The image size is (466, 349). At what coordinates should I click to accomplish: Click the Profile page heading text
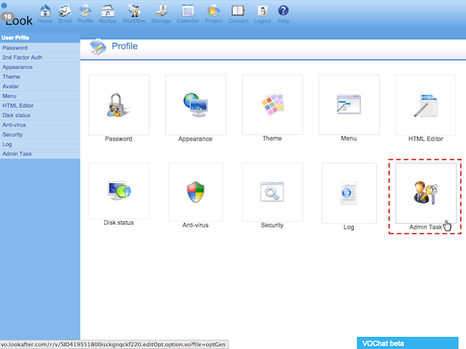click(125, 46)
